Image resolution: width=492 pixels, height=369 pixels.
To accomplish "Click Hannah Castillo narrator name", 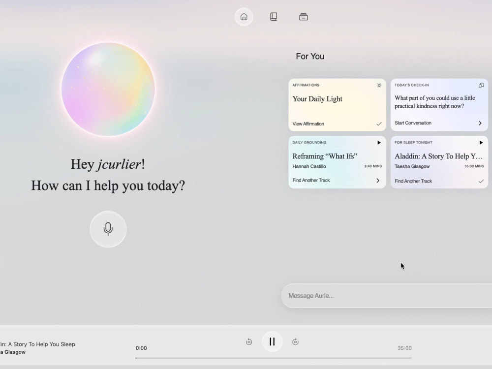I will tap(309, 166).
